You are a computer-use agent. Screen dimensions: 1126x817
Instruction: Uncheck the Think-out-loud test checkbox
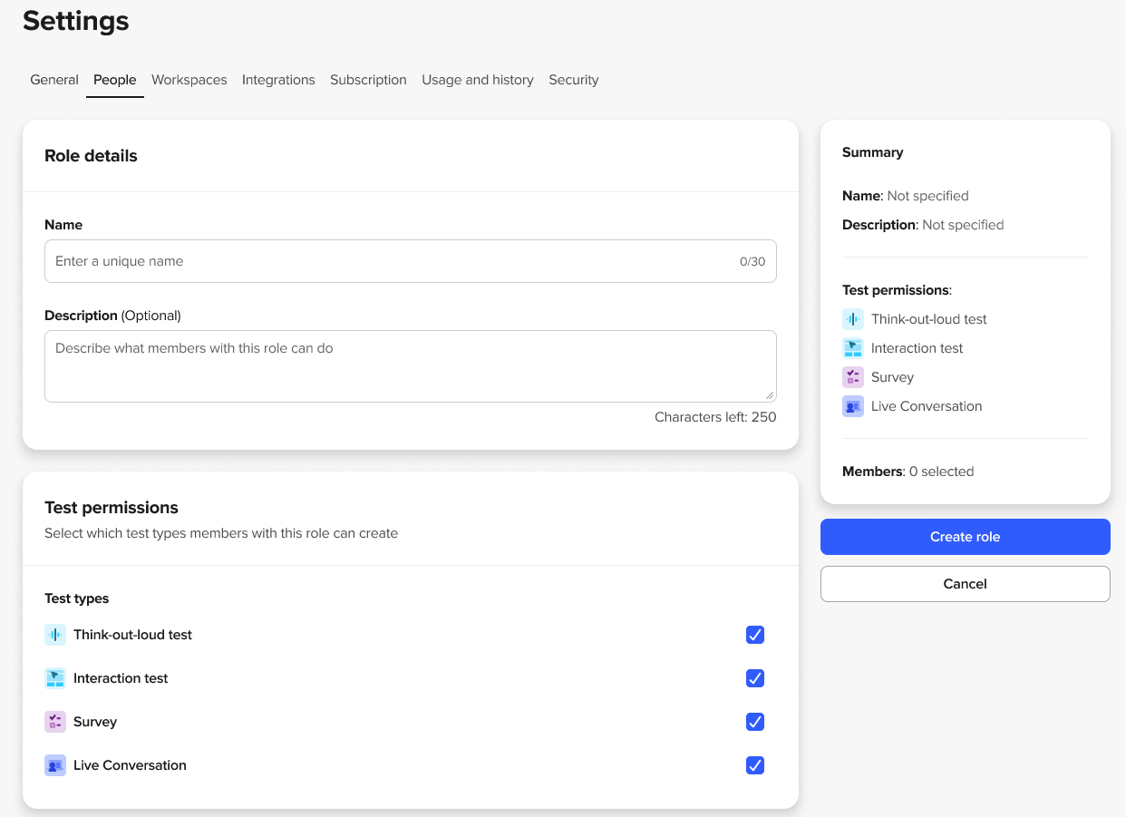(x=754, y=635)
